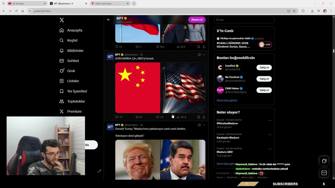Screen dimensions: 335x188
Task: Open new browser tab
Action: click(134, 4)
